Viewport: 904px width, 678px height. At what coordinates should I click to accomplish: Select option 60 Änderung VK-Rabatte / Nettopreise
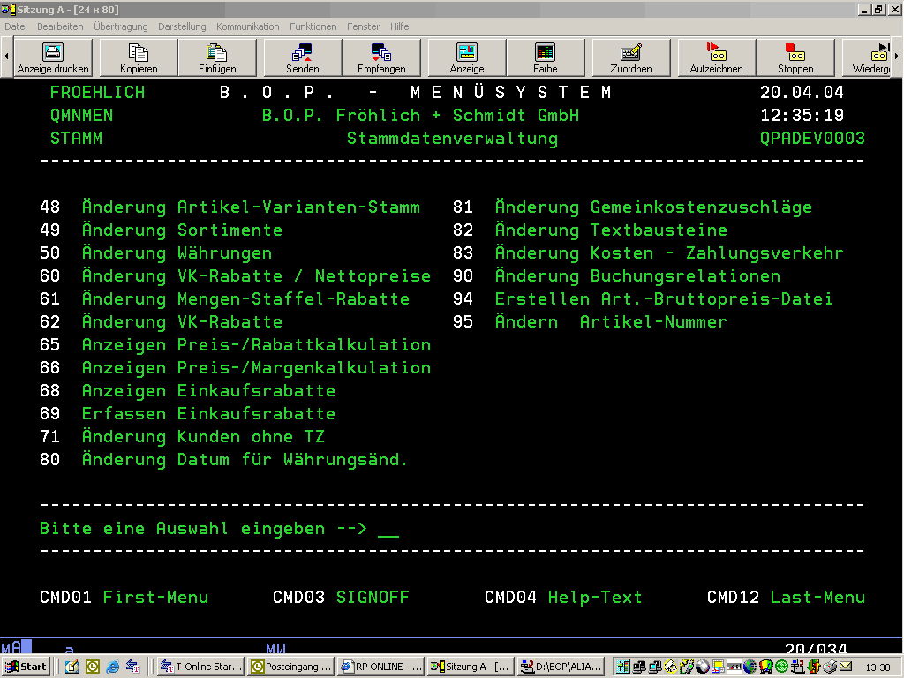tap(235, 276)
